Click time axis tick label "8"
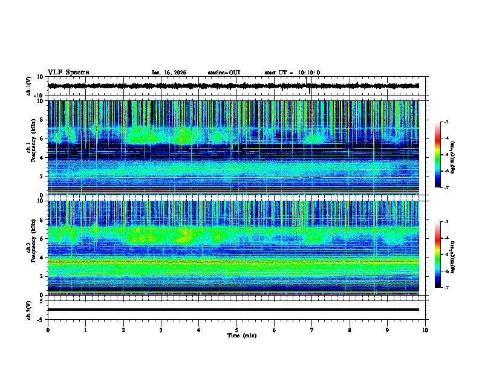Viewport: 479px width, 370px height. (350, 330)
